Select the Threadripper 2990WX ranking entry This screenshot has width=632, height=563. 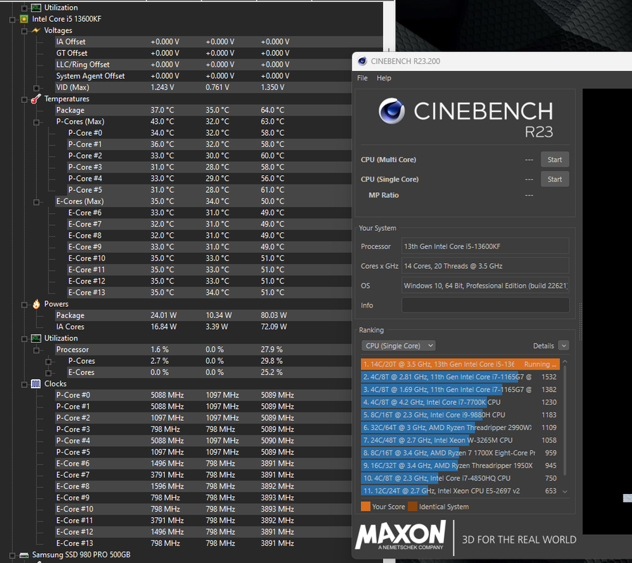[x=460, y=428]
